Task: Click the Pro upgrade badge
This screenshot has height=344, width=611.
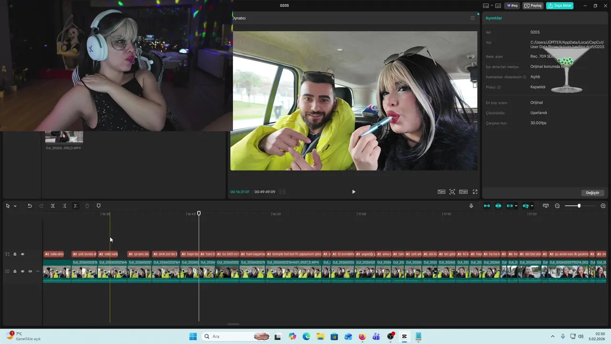Action: [x=513, y=6]
